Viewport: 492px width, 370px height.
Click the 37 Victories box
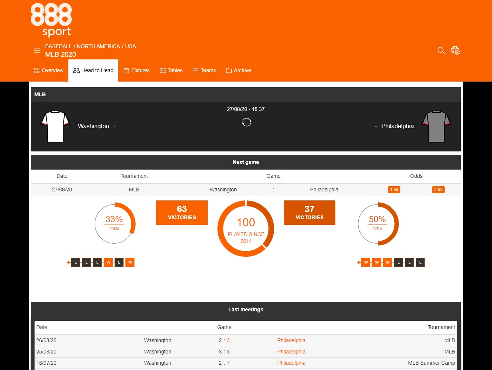pos(309,212)
